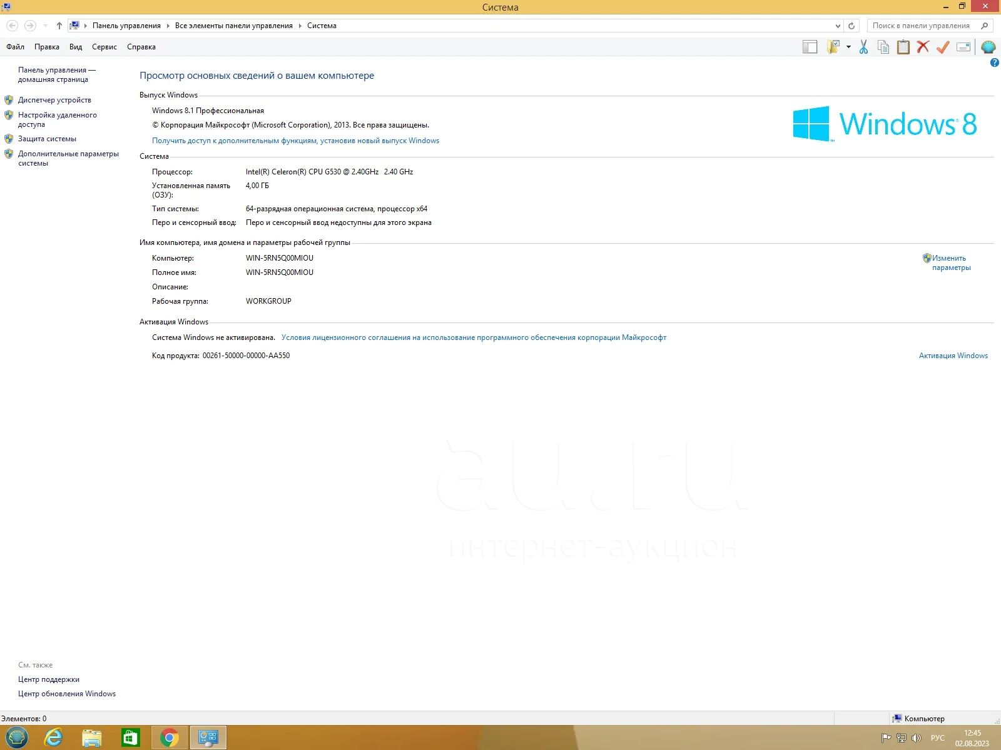Open the Справка menu
The image size is (1001, 750).
click(x=141, y=47)
